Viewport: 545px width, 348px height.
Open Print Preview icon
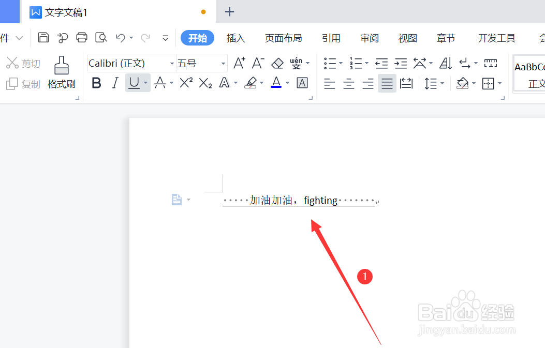[101, 38]
